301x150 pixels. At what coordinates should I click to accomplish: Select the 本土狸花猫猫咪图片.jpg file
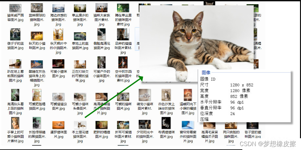[80, 132]
